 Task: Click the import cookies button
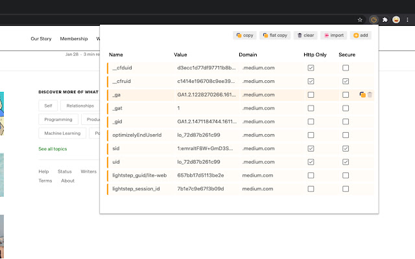point(333,35)
